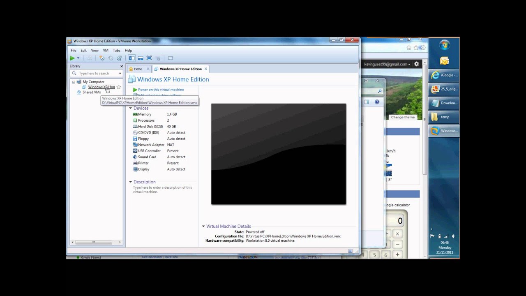
Task: Open the Tabs menu
Action: pyautogui.click(x=117, y=50)
